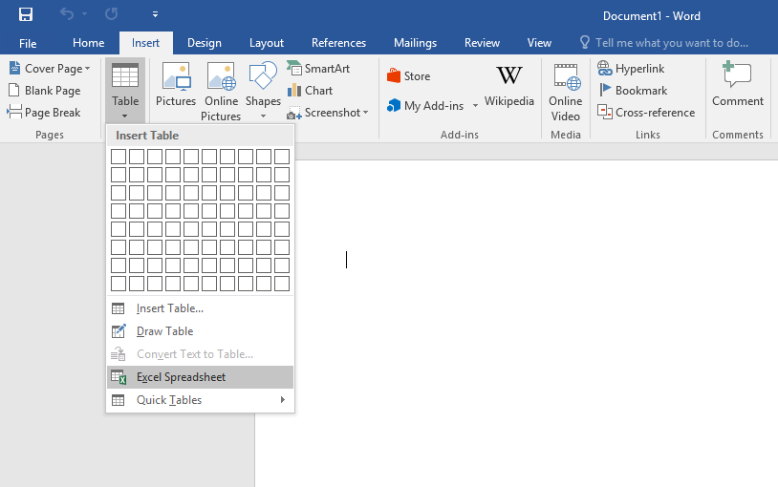778x487 pixels.
Task: Switch to the Design tab
Action: click(x=205, y=43)
